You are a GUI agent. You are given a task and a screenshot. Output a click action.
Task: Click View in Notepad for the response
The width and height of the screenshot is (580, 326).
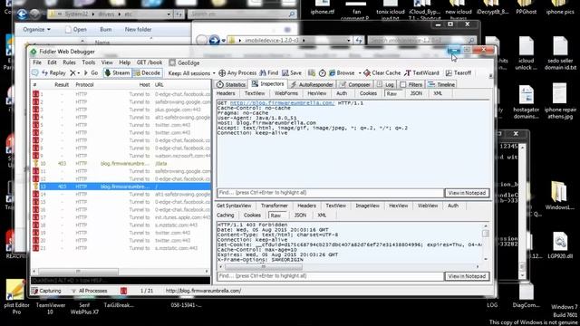click(x=467, y=276)
